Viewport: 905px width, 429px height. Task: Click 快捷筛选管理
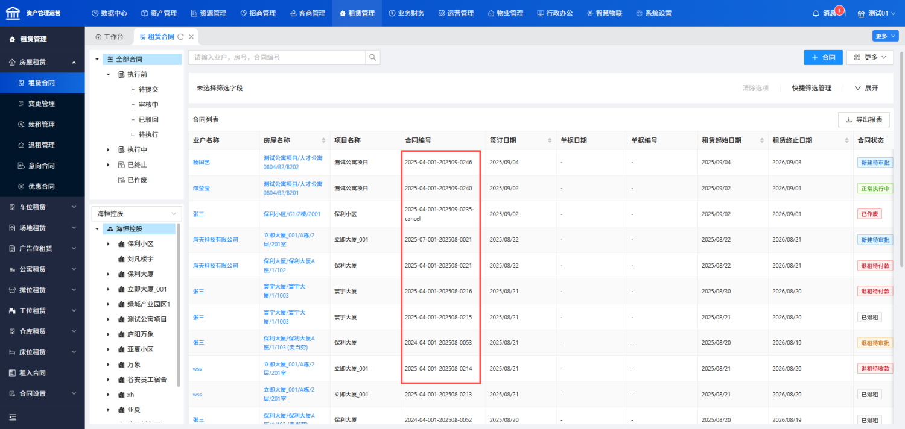pos(811,88)
